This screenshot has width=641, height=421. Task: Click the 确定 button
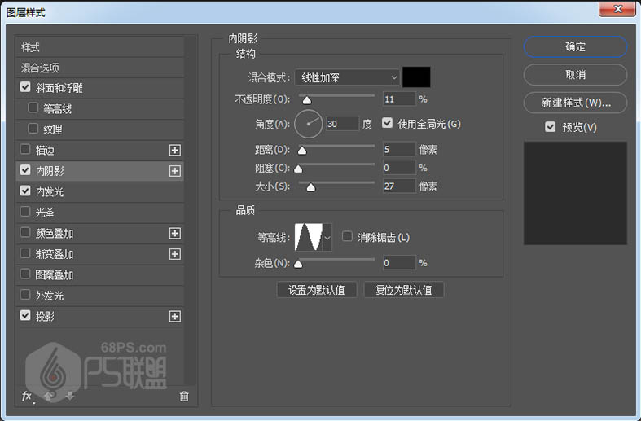575,46
